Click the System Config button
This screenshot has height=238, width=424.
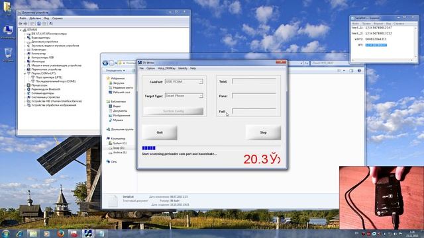[174, 111]
